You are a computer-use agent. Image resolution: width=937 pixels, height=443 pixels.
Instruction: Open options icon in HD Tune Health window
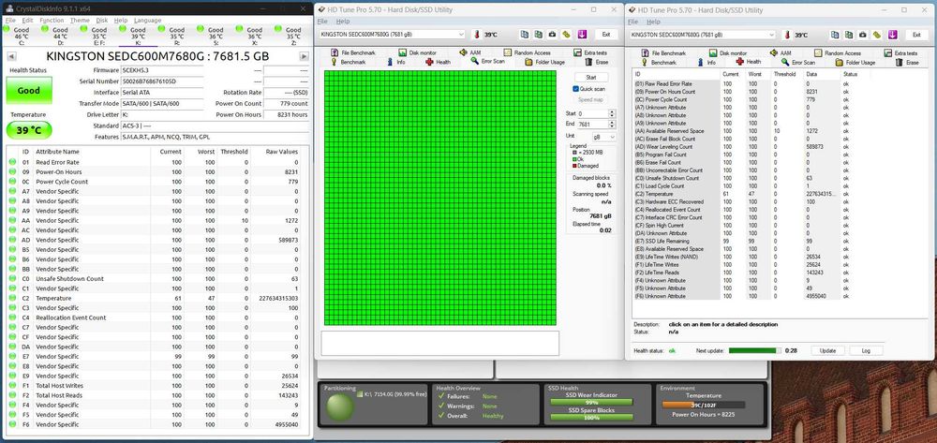coord(876,36)
